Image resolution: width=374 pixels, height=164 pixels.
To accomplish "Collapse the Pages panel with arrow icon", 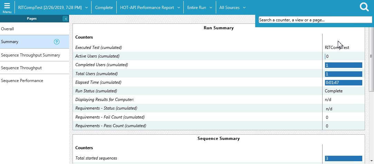I will tap(66, 19).
